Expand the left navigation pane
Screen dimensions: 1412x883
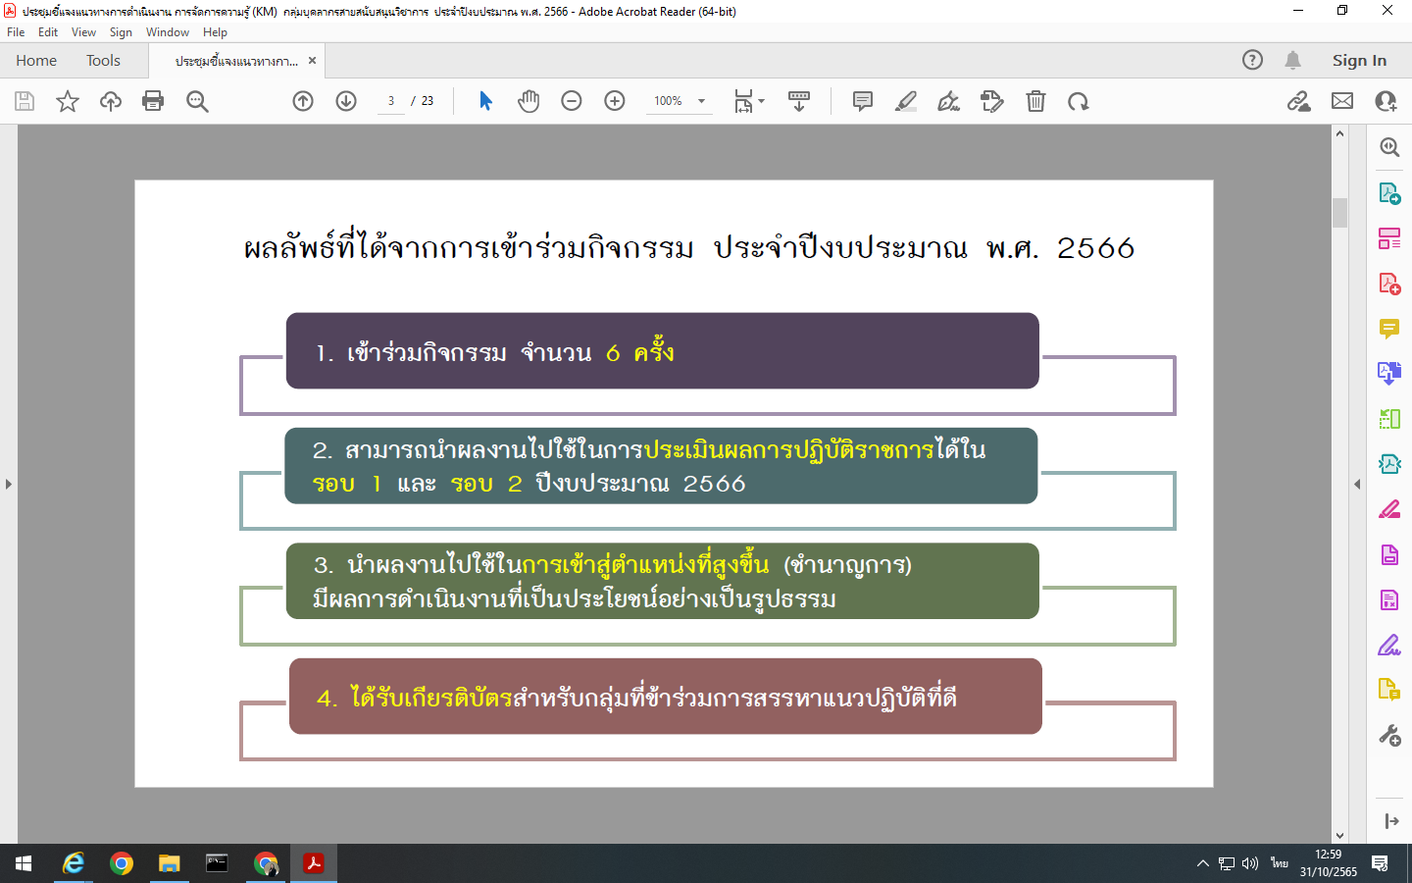point(9,484)
